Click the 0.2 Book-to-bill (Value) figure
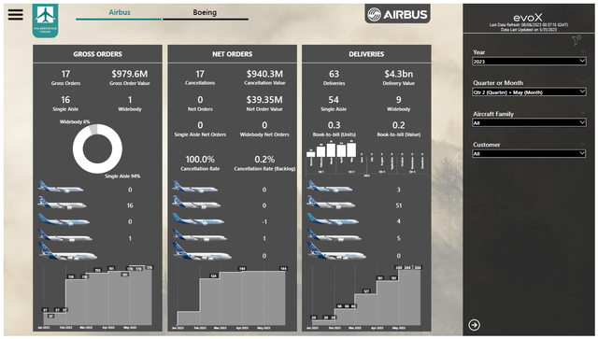This screenshot has width=598, height=339. pos(399,125)
